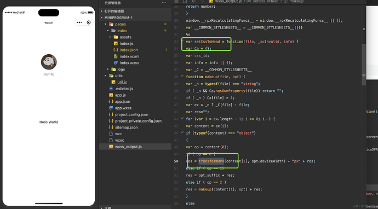This screenshot has height=209, width=378.
Task: Select the .eslintrc.js config file
Action: click(x=124, y=89)
